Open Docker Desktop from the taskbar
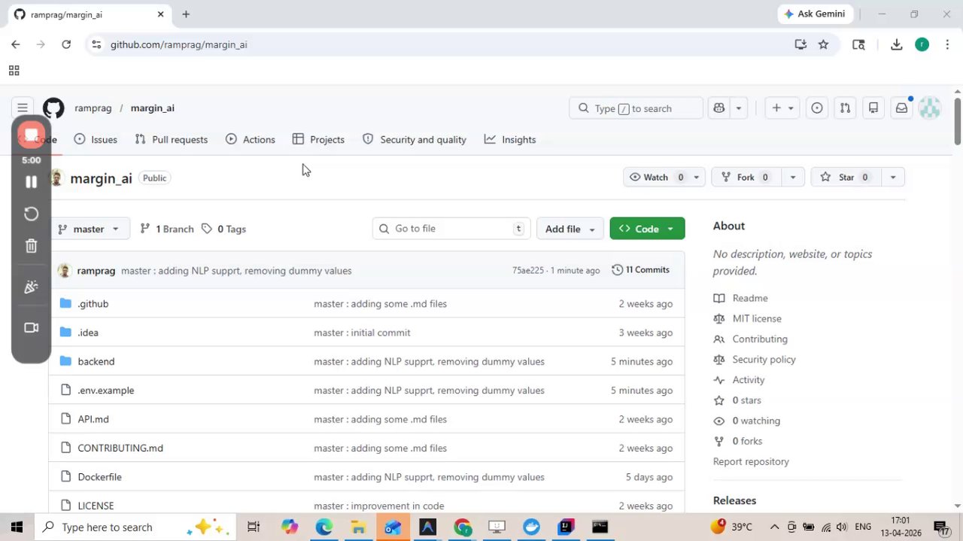963x541 pixels. (532, 527)
